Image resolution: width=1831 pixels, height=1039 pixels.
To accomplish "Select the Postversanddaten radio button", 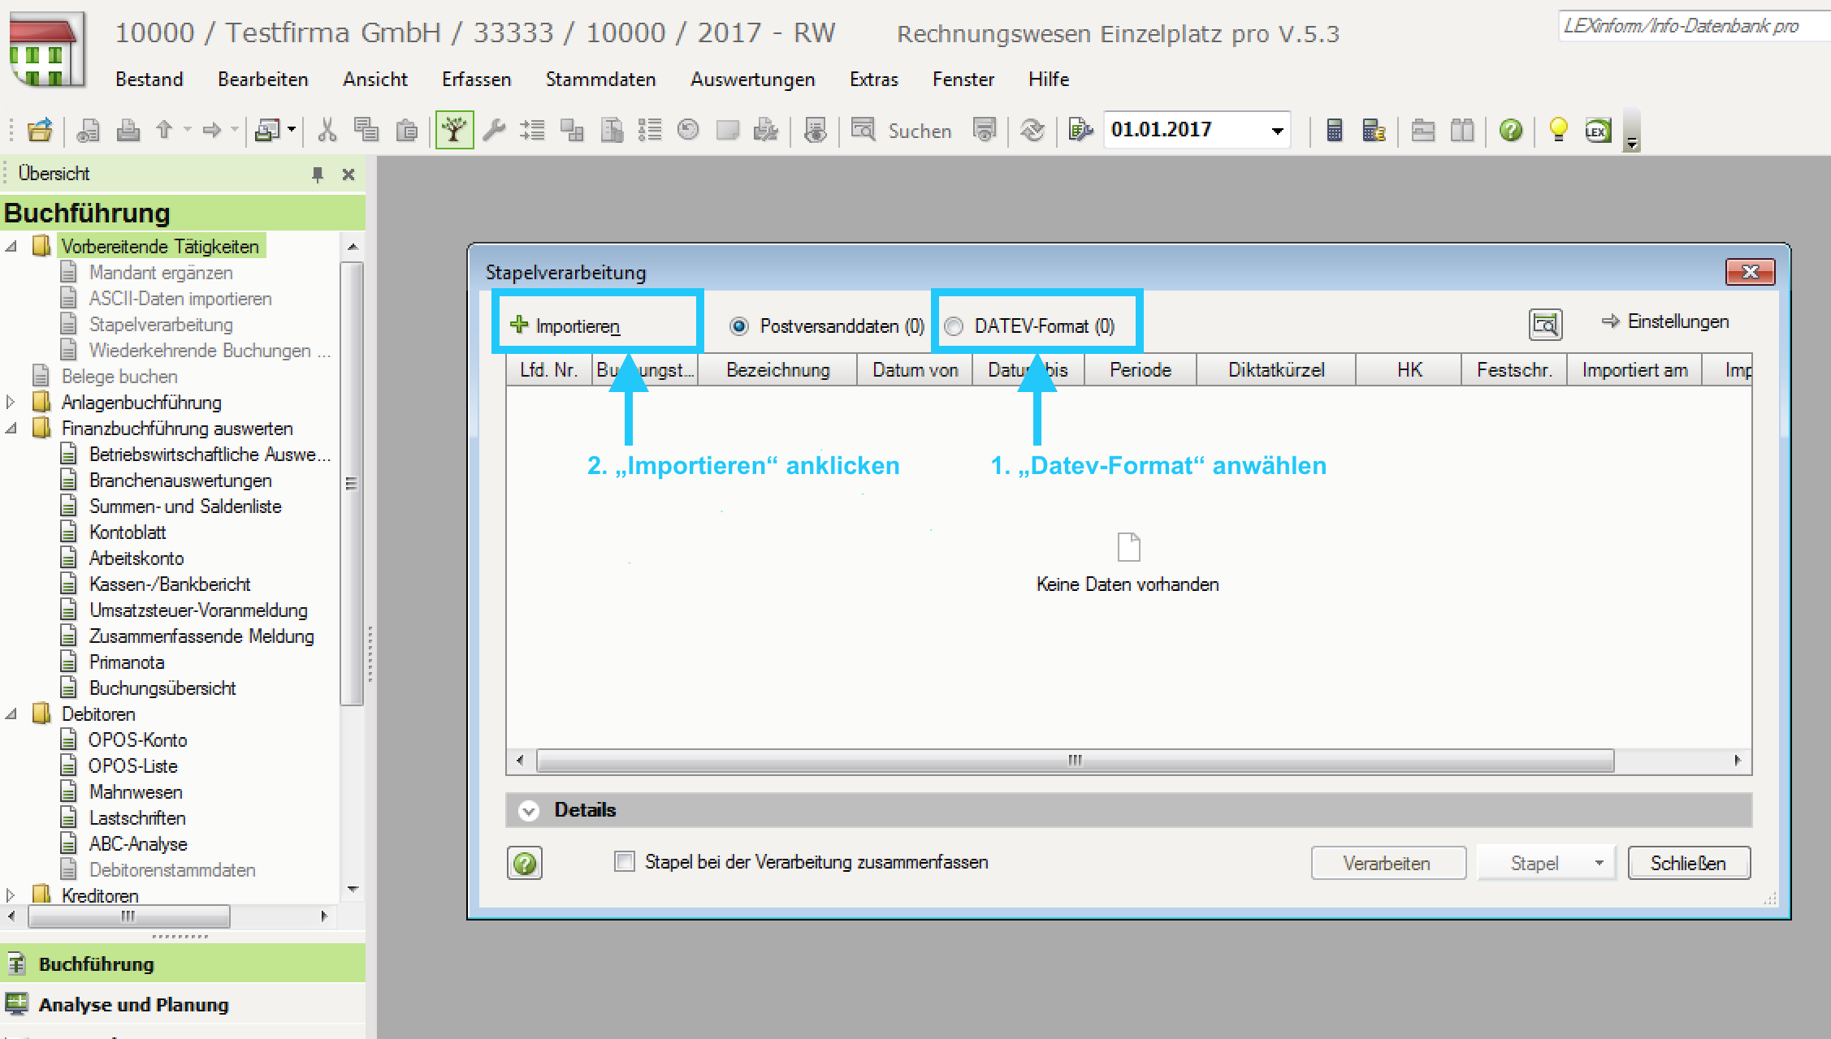I will pyautogui.click(x=738, y=326).
